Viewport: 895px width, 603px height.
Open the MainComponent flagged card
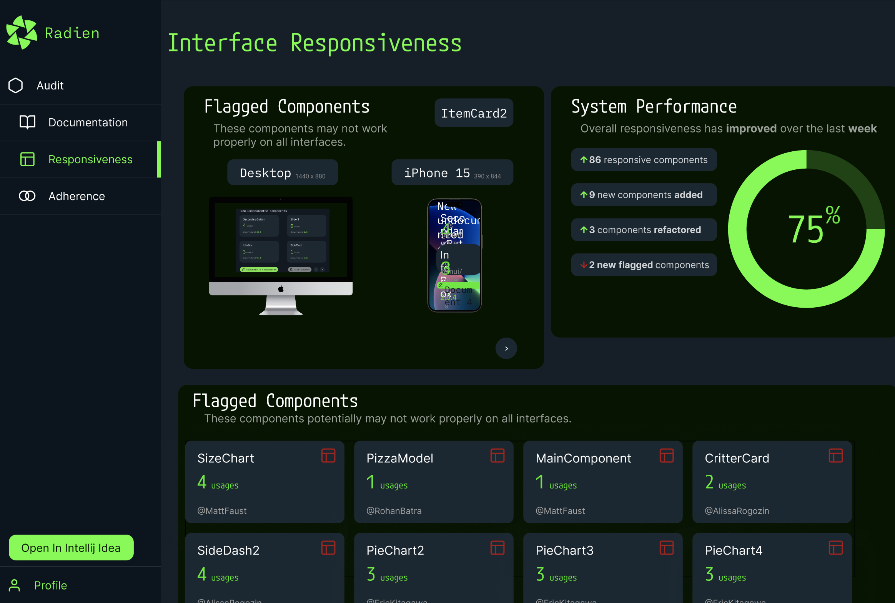click(602, 482)
